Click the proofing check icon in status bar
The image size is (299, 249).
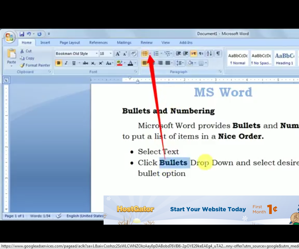(59, 216)
